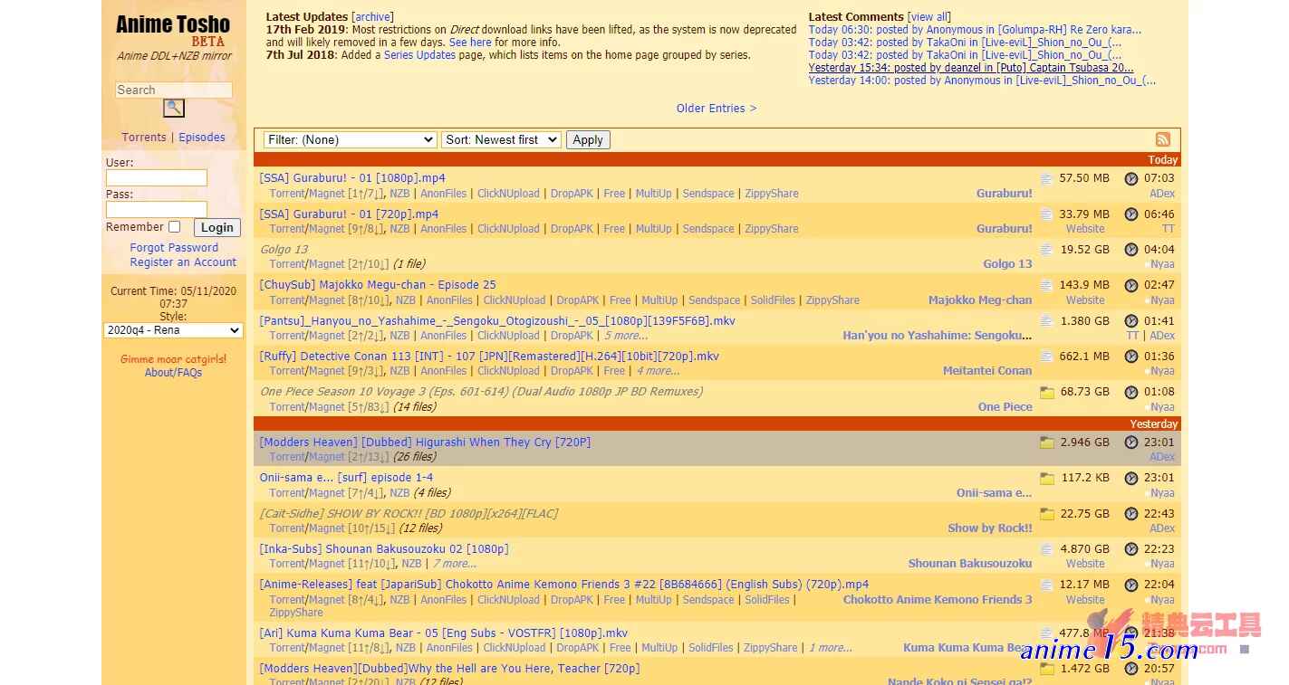Click file icon in Detective Conan row
Image resolution: width=1289 pixels, height=685 pixels.
click(1047, 357)
